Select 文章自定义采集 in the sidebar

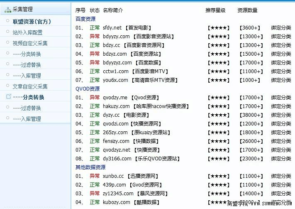click(30, 86)
